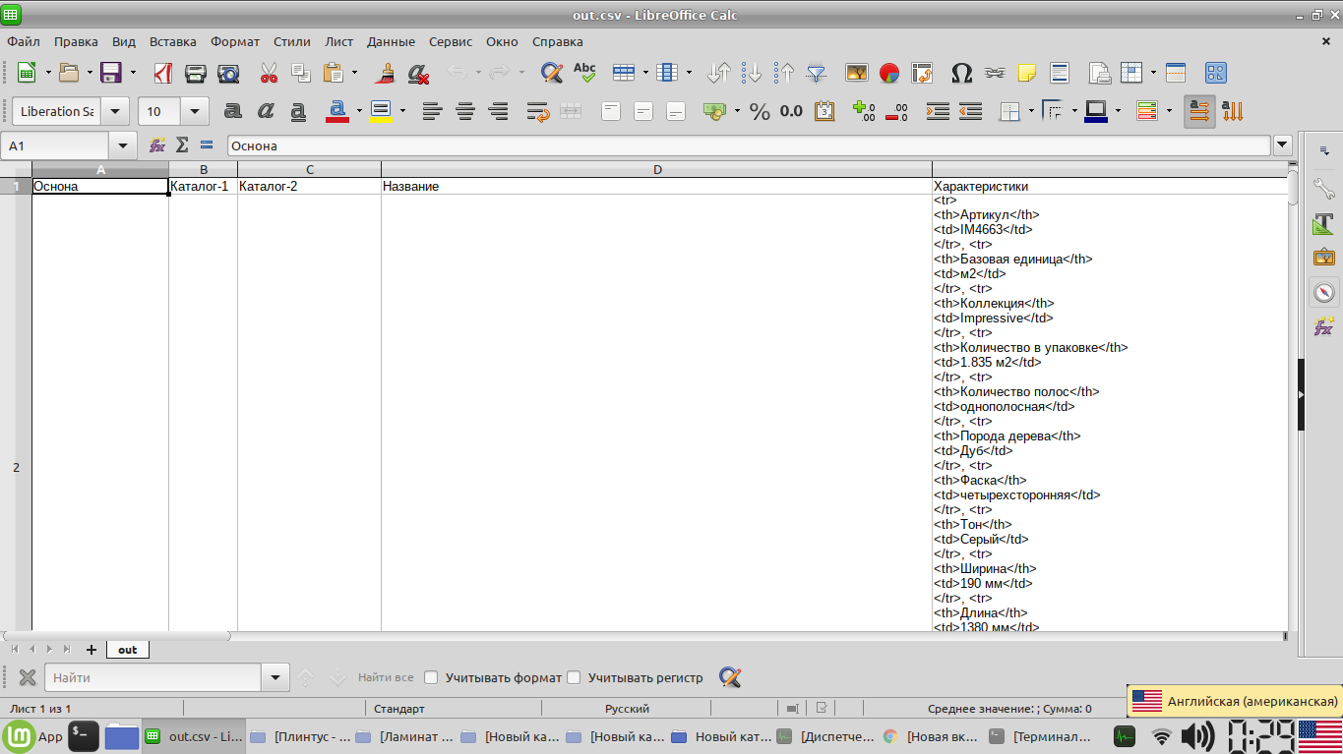This screenshot has width=1343, height=754.
Task: Open Find & Replace from the main toolbar
Action: pyautogui.click(x=552, y=73)
